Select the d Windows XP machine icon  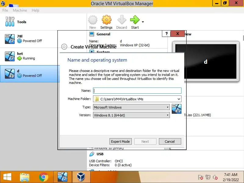tap(10, 74)
